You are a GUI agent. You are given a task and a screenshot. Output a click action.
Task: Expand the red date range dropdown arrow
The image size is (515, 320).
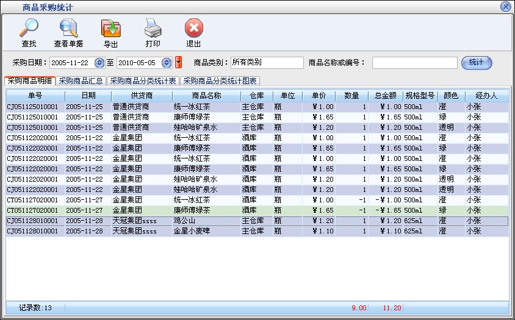pyautogui.click(x=178, y=63)
